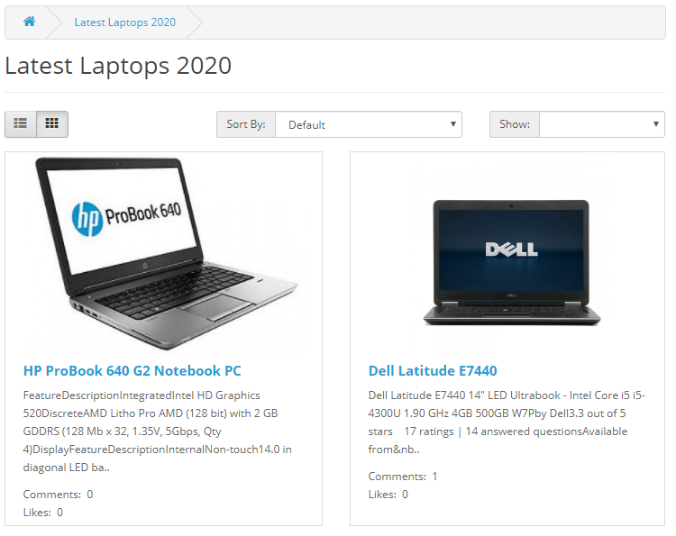Click the Show label
The image size is (676, 536).
pyautogui.click(x=515, y=124)
